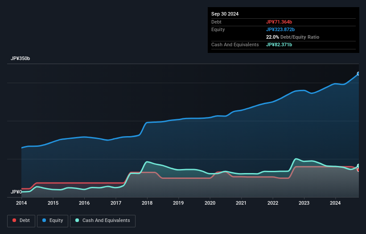Click the 2022 x-axis label
The width and height of the screenshot is (366, 234).
point(273,203)
